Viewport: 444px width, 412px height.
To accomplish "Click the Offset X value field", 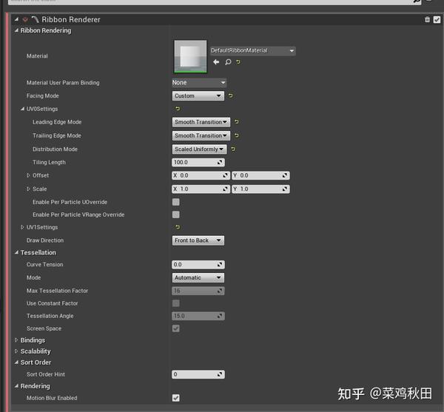I will tap(201, 175).
